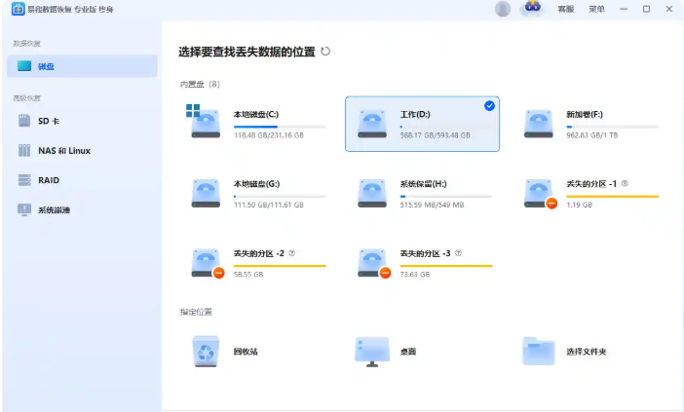Select the 本地磁盘(C:) drive icon
Viewport: 684px width, 412px height.
pos(205,122)
